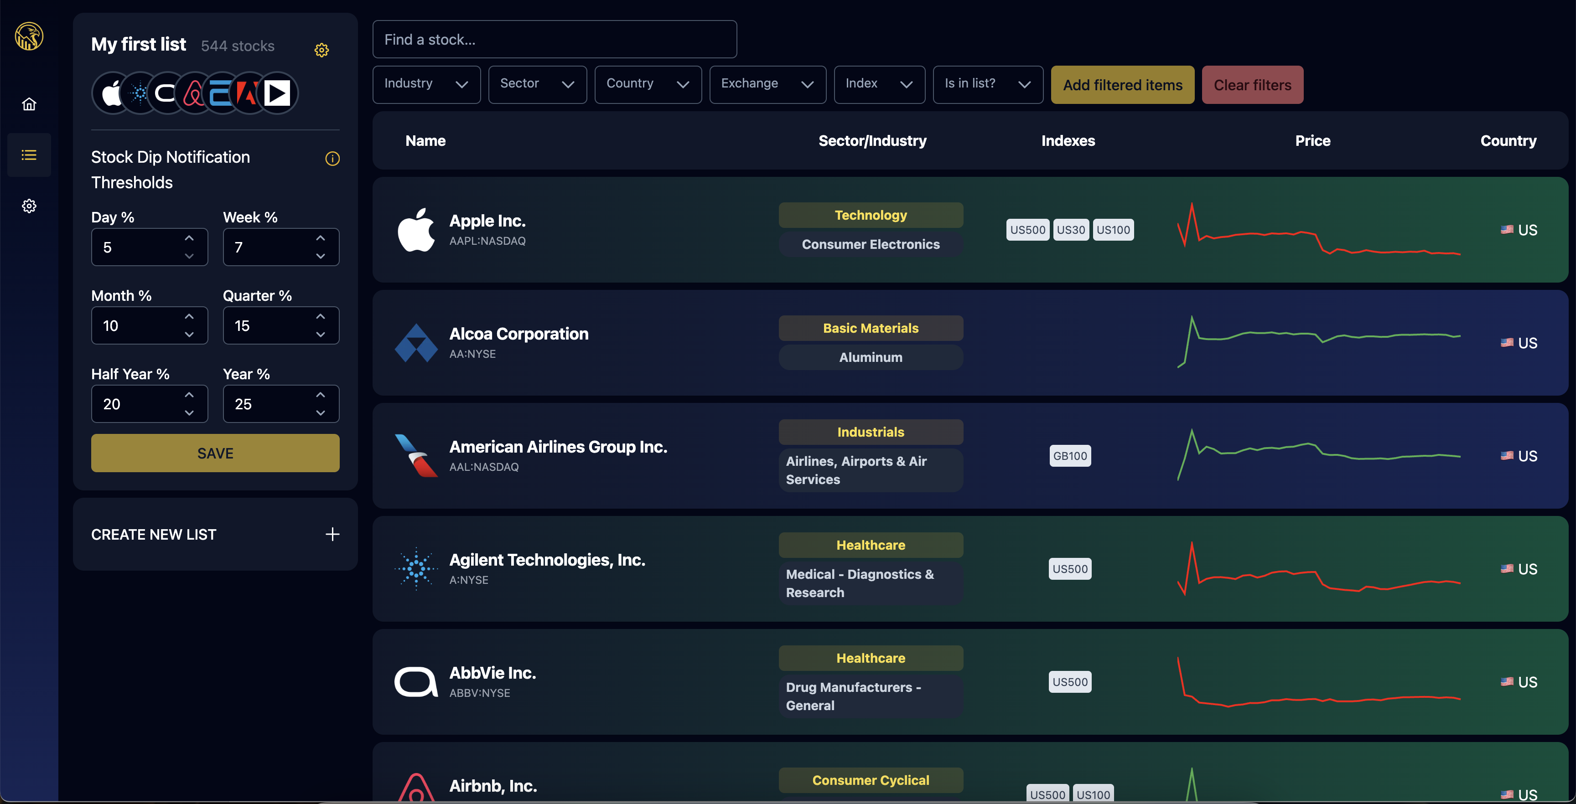Decrease Day % threshold with down arrow
The width and height of the screenshot is (1576, 804).
[x=189, y=256]
